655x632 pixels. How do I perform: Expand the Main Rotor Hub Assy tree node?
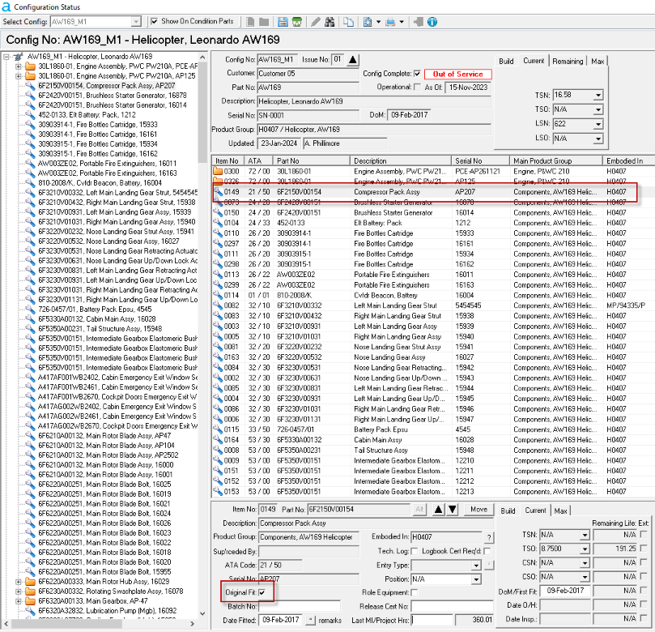pos(19,581)
